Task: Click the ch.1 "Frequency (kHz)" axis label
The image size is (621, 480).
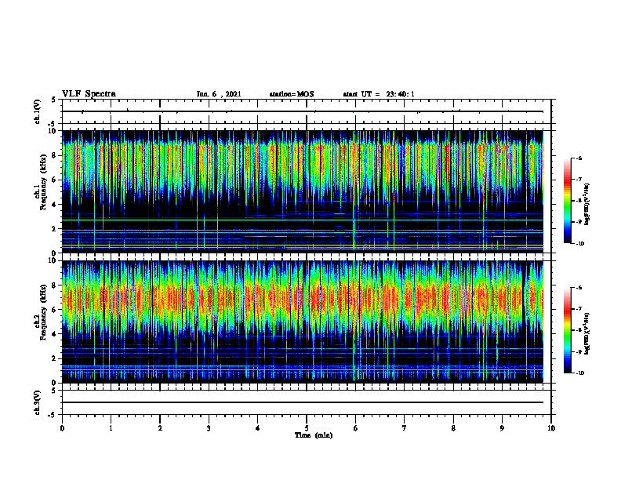Action: [x=43, y=181]
